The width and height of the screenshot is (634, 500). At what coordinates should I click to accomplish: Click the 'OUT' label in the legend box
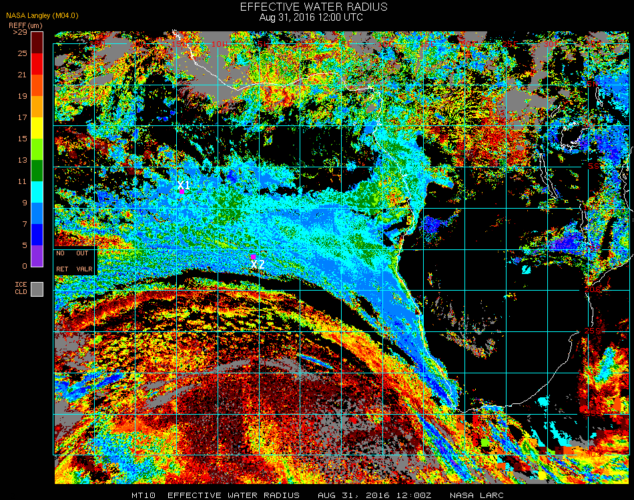pyautogui.click(x=82, y=253)
